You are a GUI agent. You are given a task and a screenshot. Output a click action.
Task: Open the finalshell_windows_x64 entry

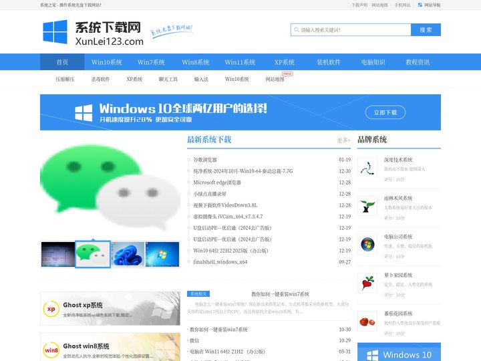[x=220, y=262]
